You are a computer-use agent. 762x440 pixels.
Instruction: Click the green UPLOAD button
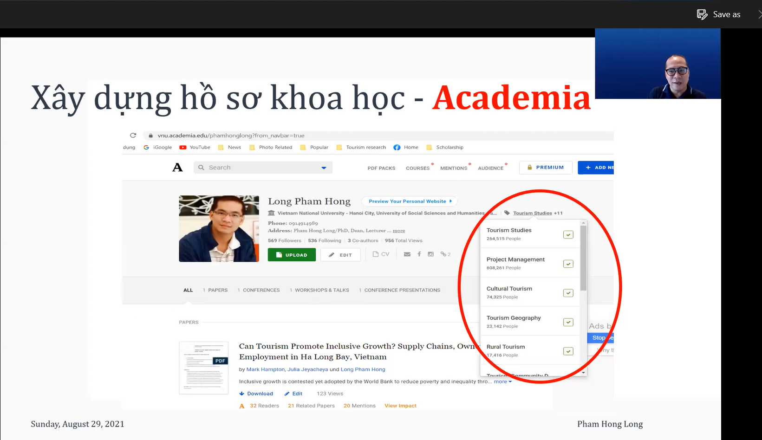[x=292, y=255]
